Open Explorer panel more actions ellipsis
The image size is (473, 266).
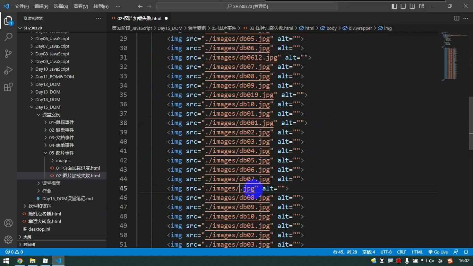98,18
